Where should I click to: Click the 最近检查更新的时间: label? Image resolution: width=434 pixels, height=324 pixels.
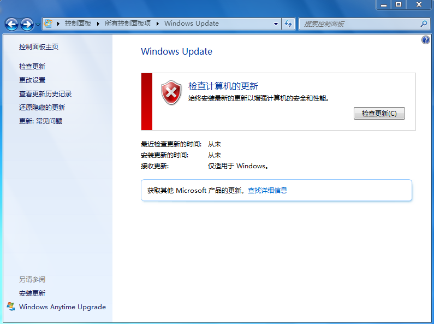pyautogui.click(x=171, y=144)
